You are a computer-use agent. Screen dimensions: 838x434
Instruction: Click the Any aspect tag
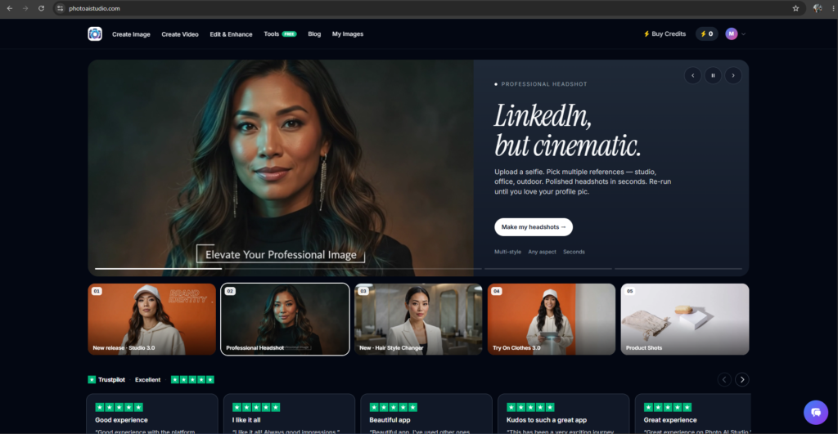542,252
